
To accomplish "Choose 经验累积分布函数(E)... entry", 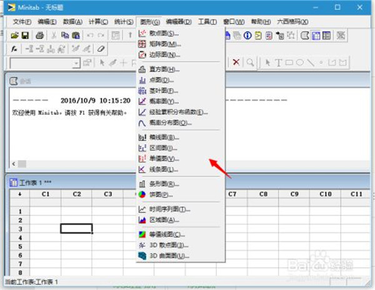I will [181, 112].
